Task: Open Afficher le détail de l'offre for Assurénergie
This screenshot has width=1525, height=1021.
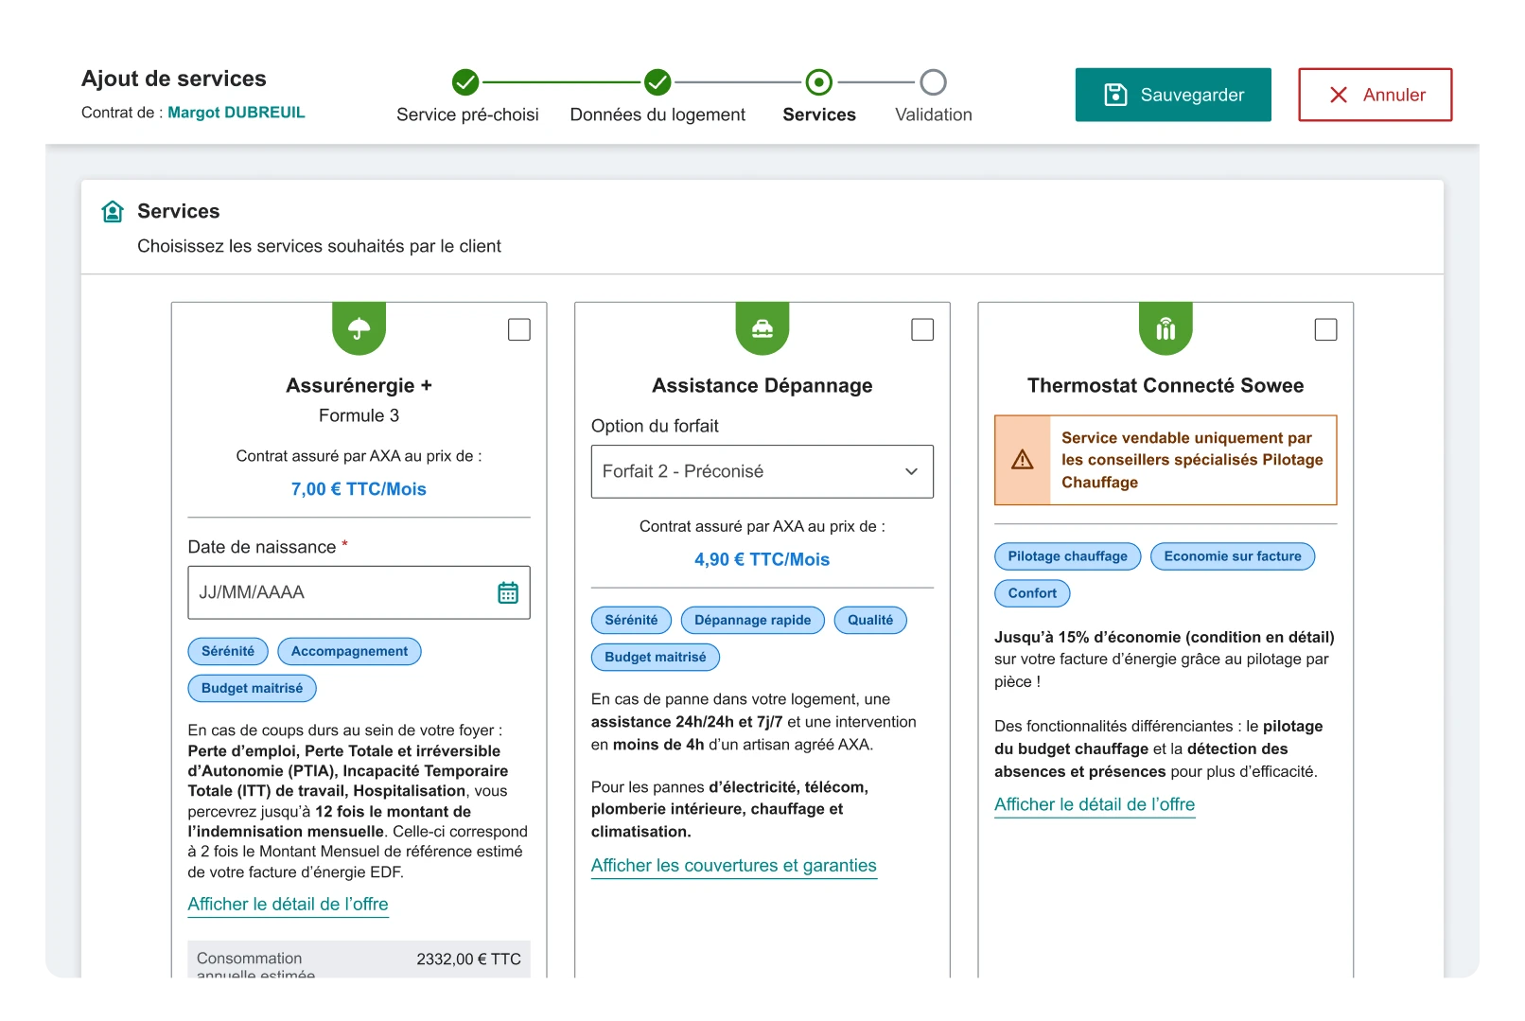Action: (x=288, y=904)
